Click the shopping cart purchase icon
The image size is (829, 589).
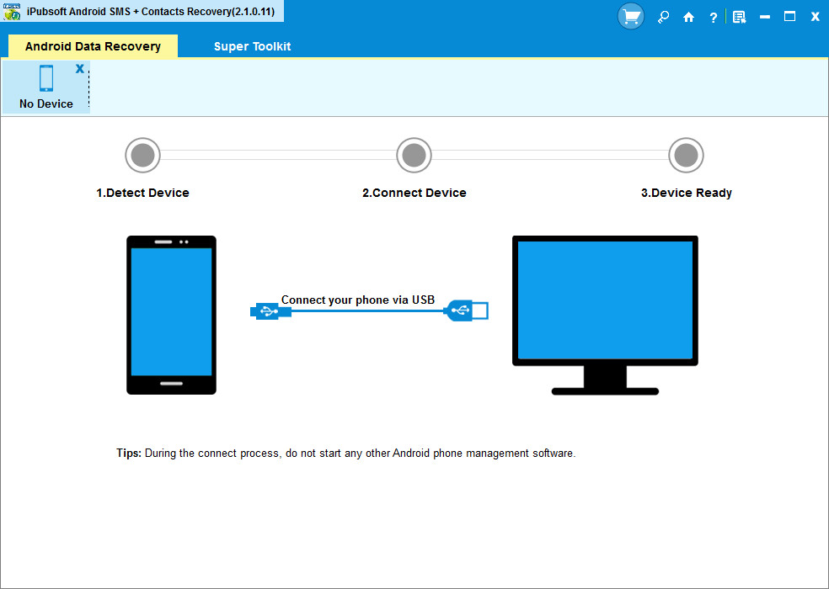[630, 16]
